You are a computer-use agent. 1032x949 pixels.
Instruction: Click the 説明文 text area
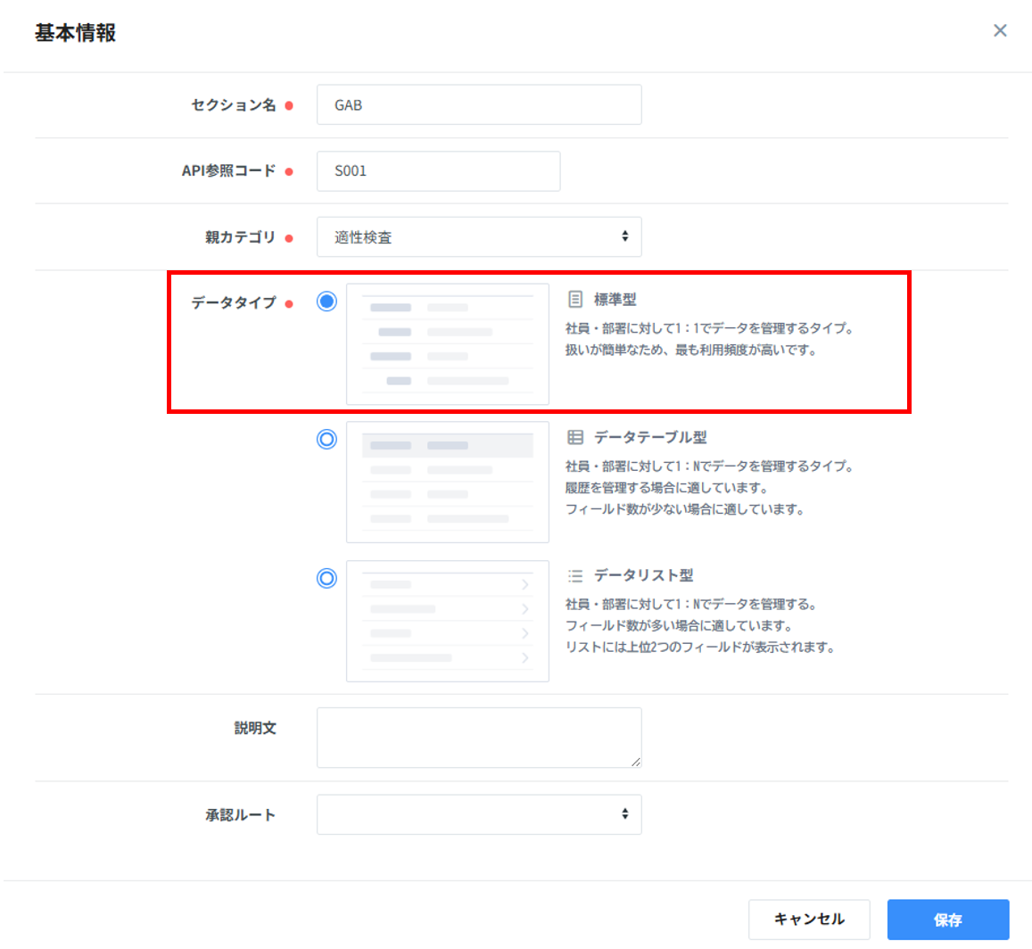[x=479, y=737]
